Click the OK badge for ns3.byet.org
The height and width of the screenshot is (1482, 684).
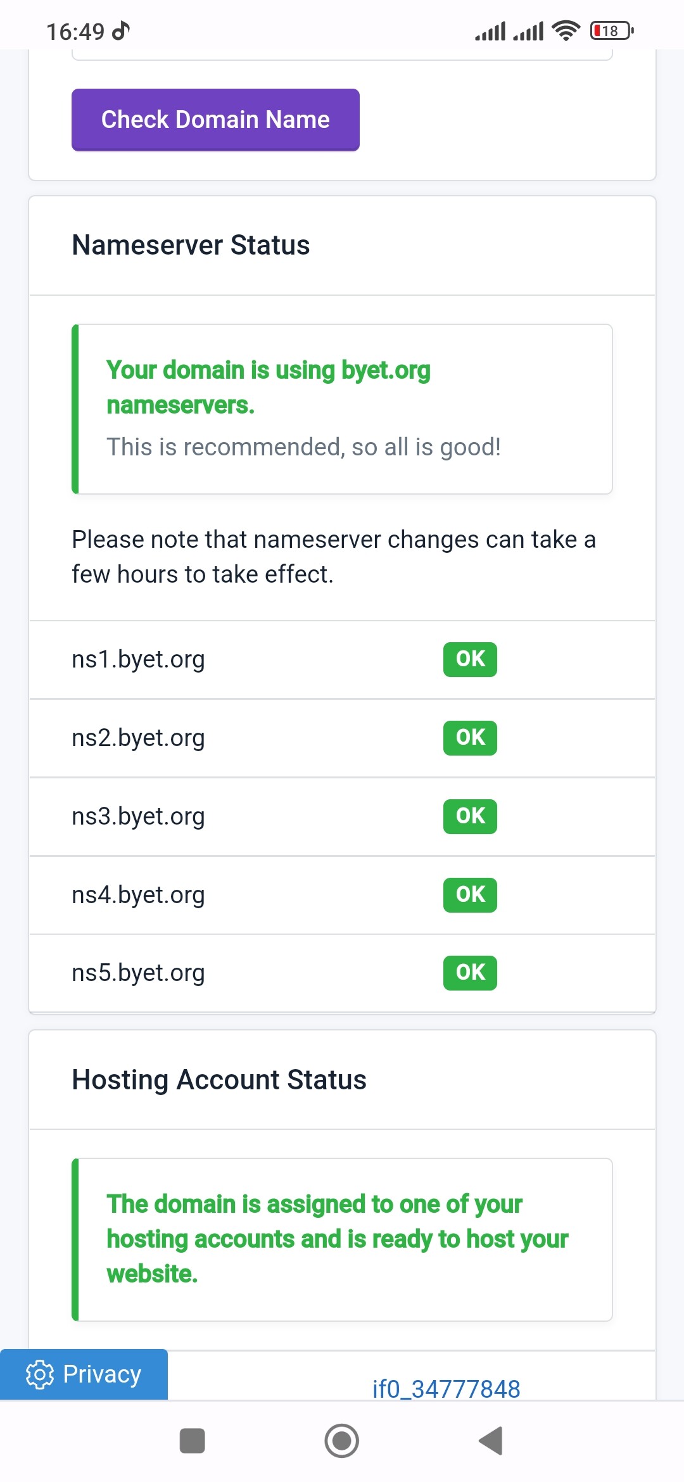click(470, 816)
